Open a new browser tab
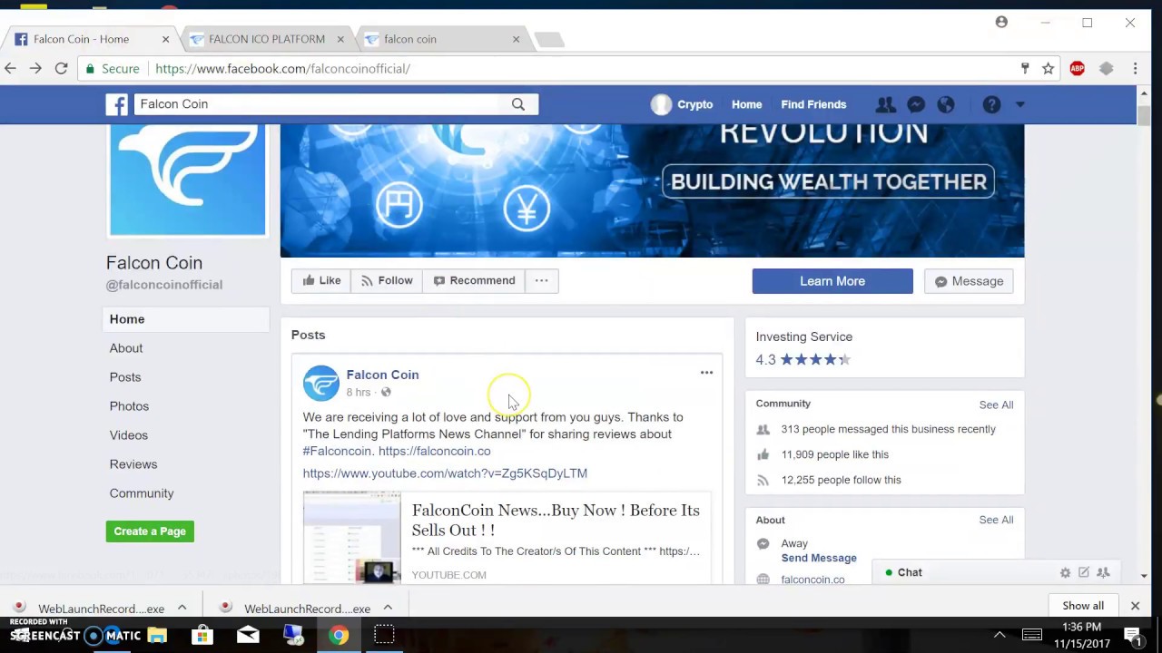Image resolution: width=1162 pixels, height=653 pixels. [x=548, y=39]
